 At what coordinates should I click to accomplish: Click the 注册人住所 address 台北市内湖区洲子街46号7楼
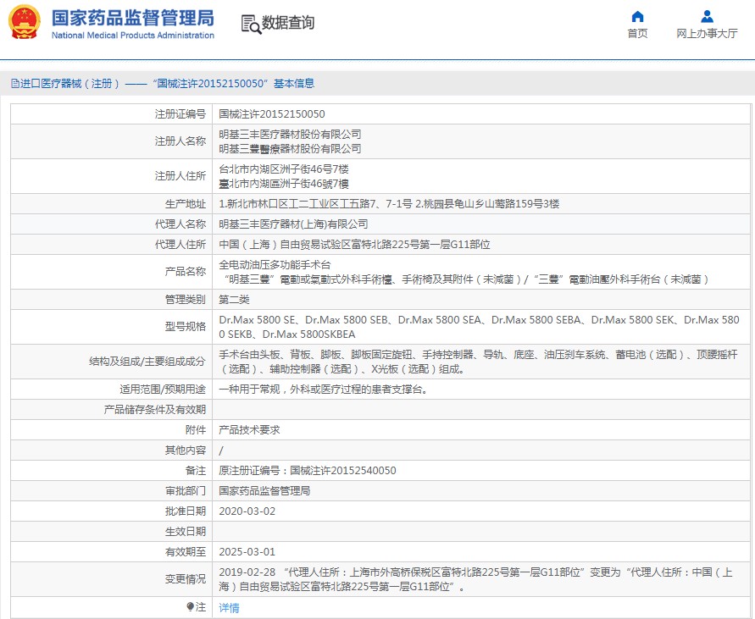click(284, 169)
